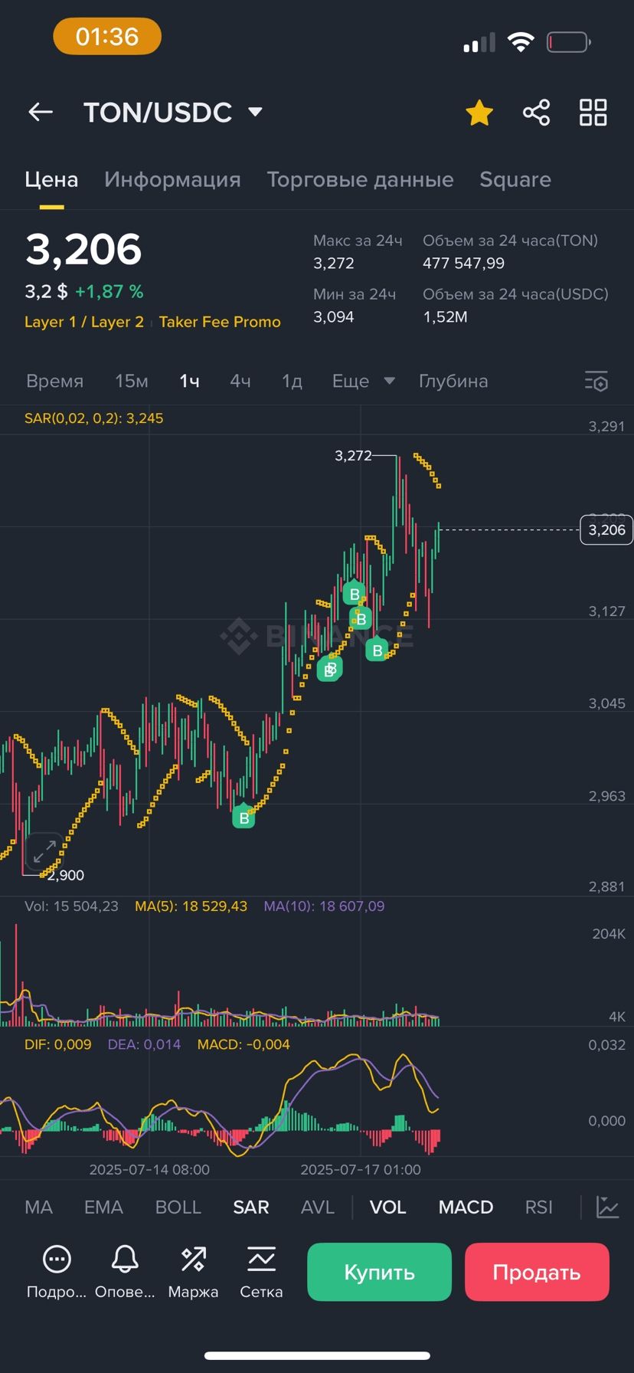The width and height of the screenshot is (634, 1373).
Task: Open the margin trading icon
Action: [x=193, y=1259]
